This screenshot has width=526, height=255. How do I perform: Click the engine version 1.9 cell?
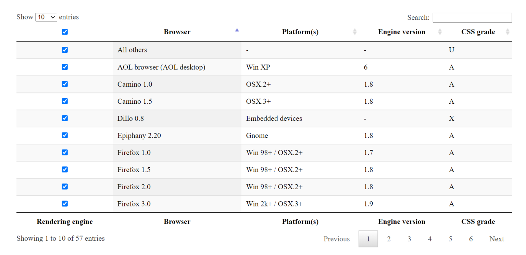coord(402,204)
